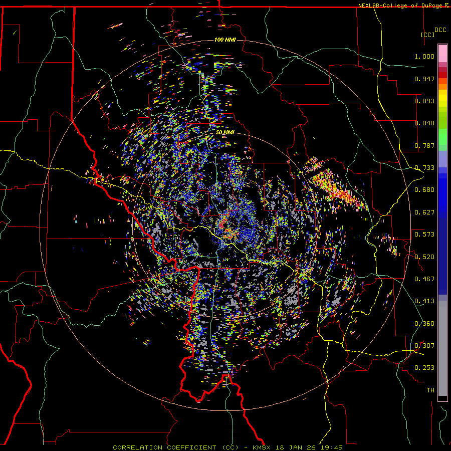Select the 0.893 legend value
The height and width of the screenshot is (451, 451).
pos(424,101)
